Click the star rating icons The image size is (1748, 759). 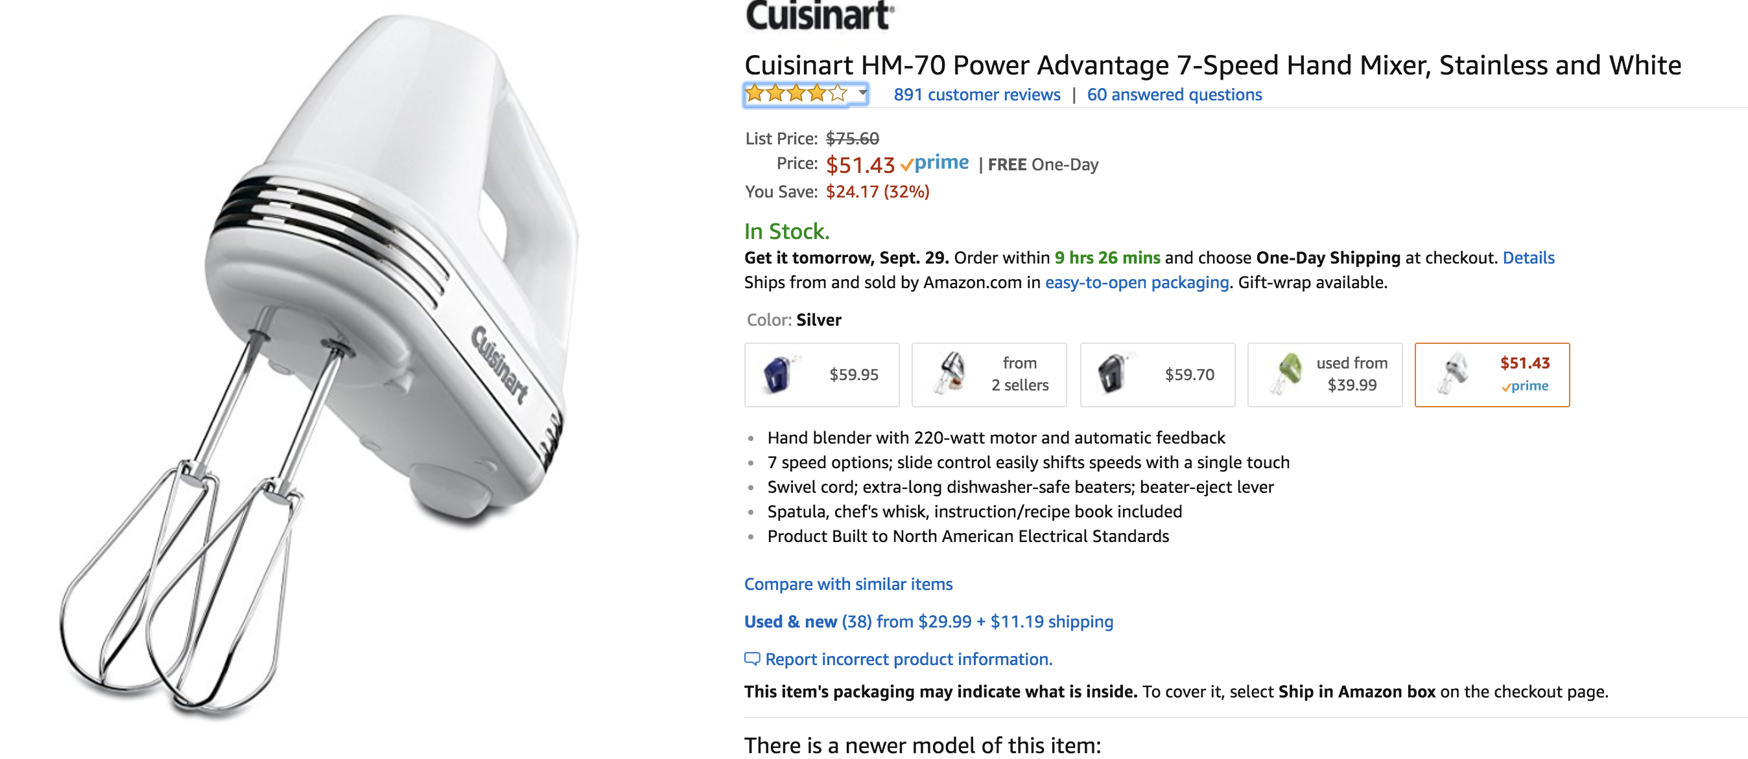point(796,93)
